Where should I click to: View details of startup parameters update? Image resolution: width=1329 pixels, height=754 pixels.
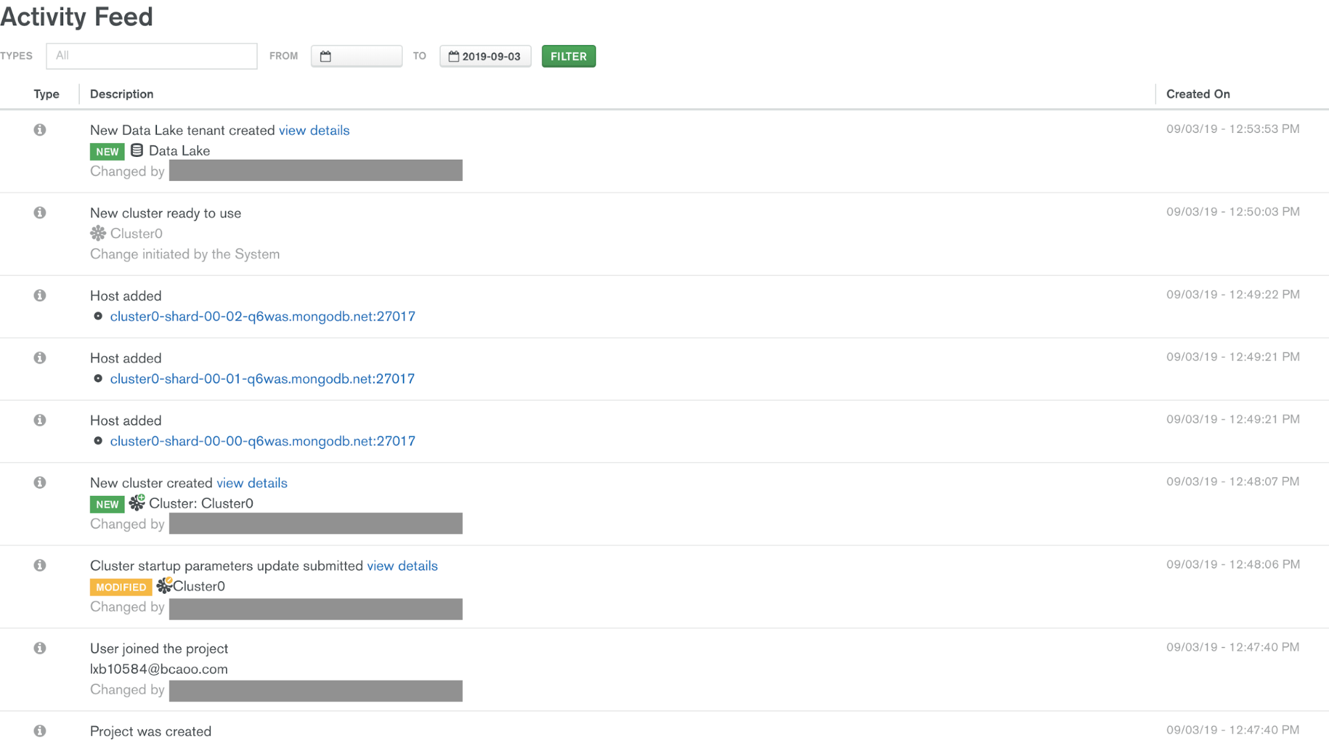402,566
